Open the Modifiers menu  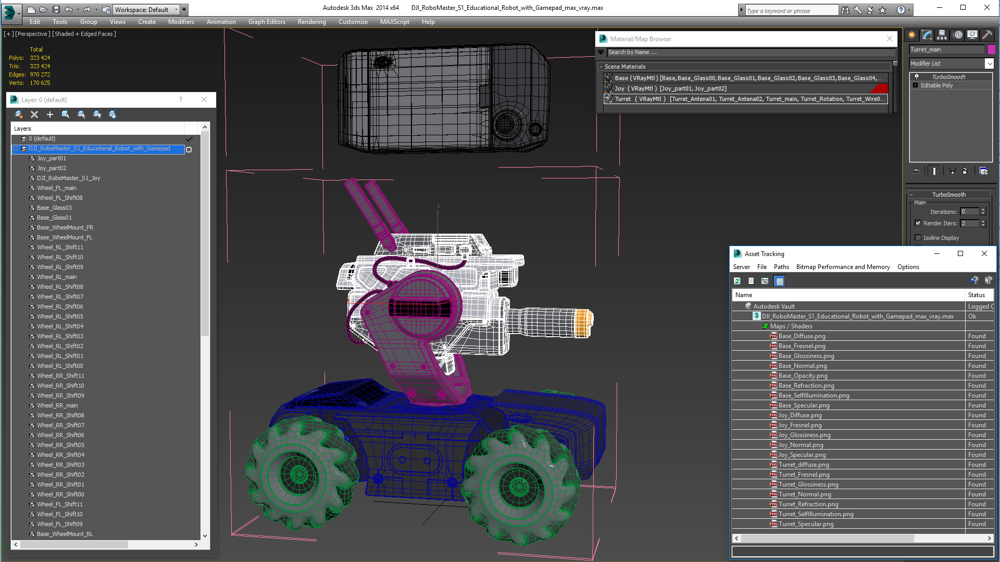[x=181, y=22]
